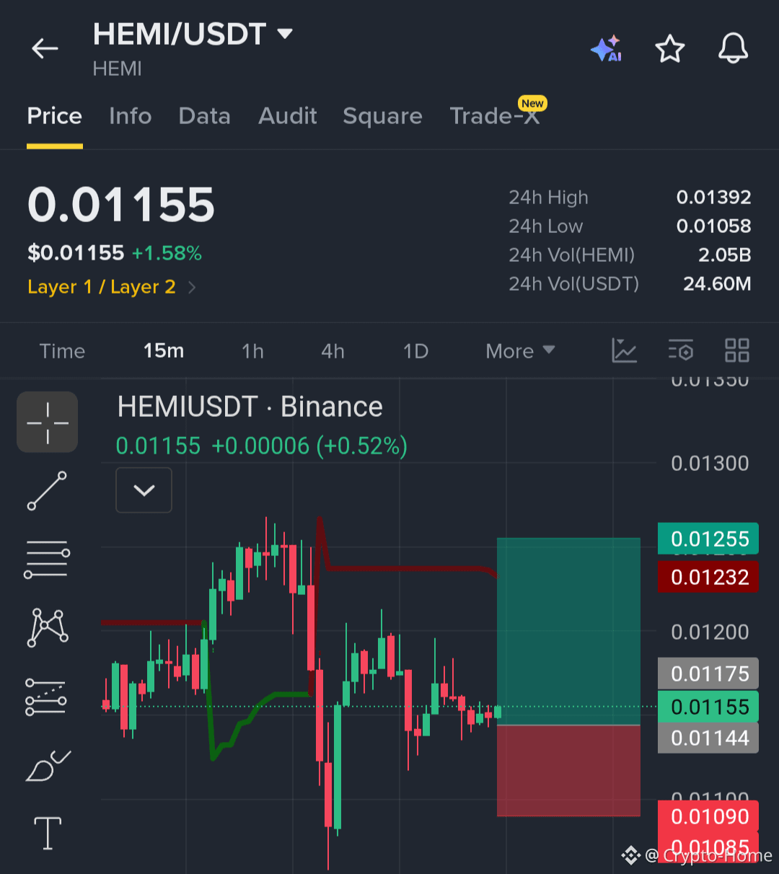This screenshot has width=779, height=874.
Task: Select the 15m chart interval
Action: tap(164, 351)
